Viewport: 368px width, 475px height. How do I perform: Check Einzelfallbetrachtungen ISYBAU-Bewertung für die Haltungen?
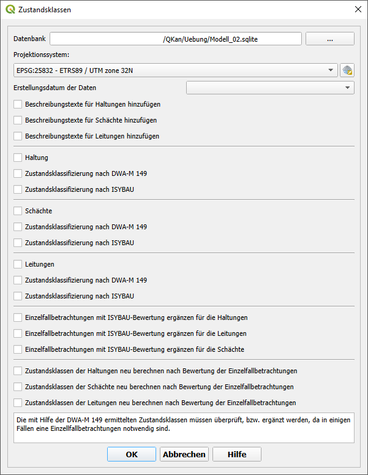click(18, 317)
